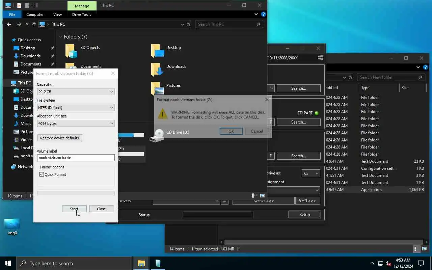432x270 pixels.
Task: Click Start in Format dialog
Action: [x=74, y=209]
